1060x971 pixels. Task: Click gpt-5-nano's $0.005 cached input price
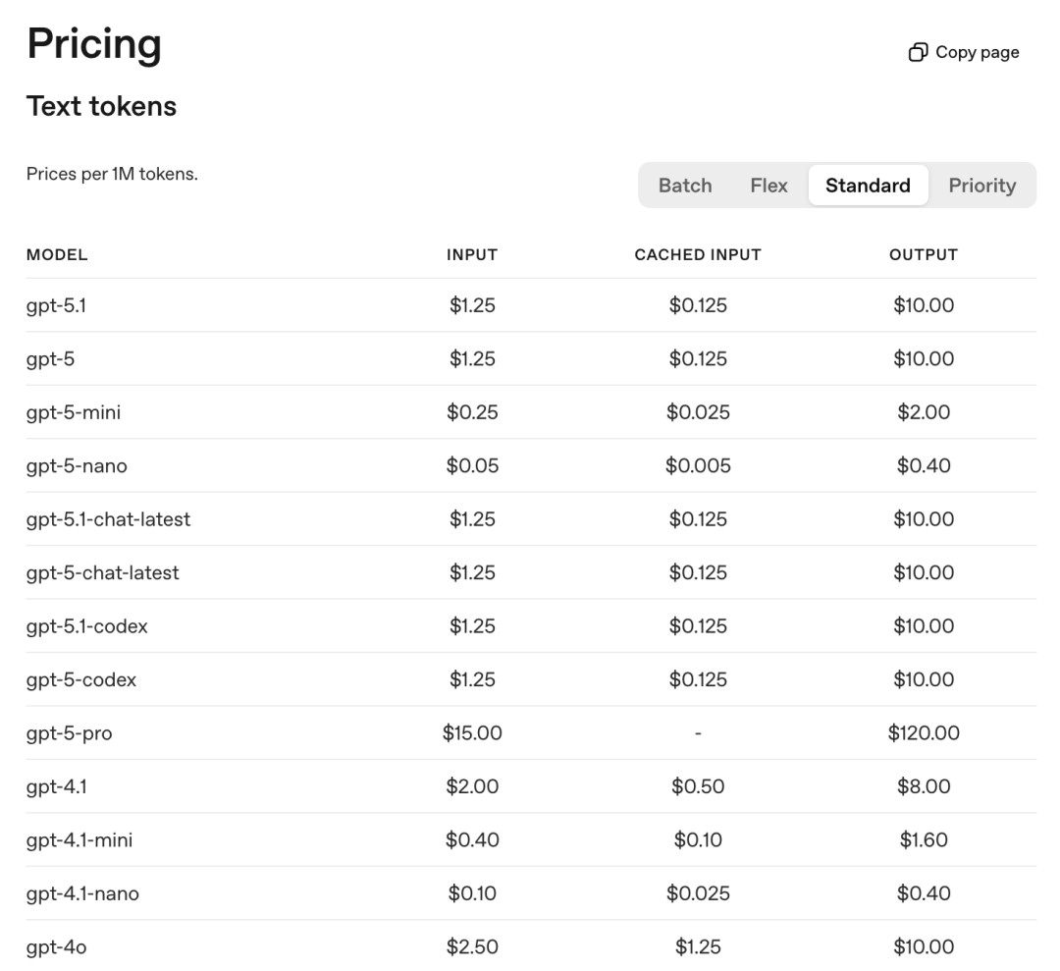[x=698, y=466]
